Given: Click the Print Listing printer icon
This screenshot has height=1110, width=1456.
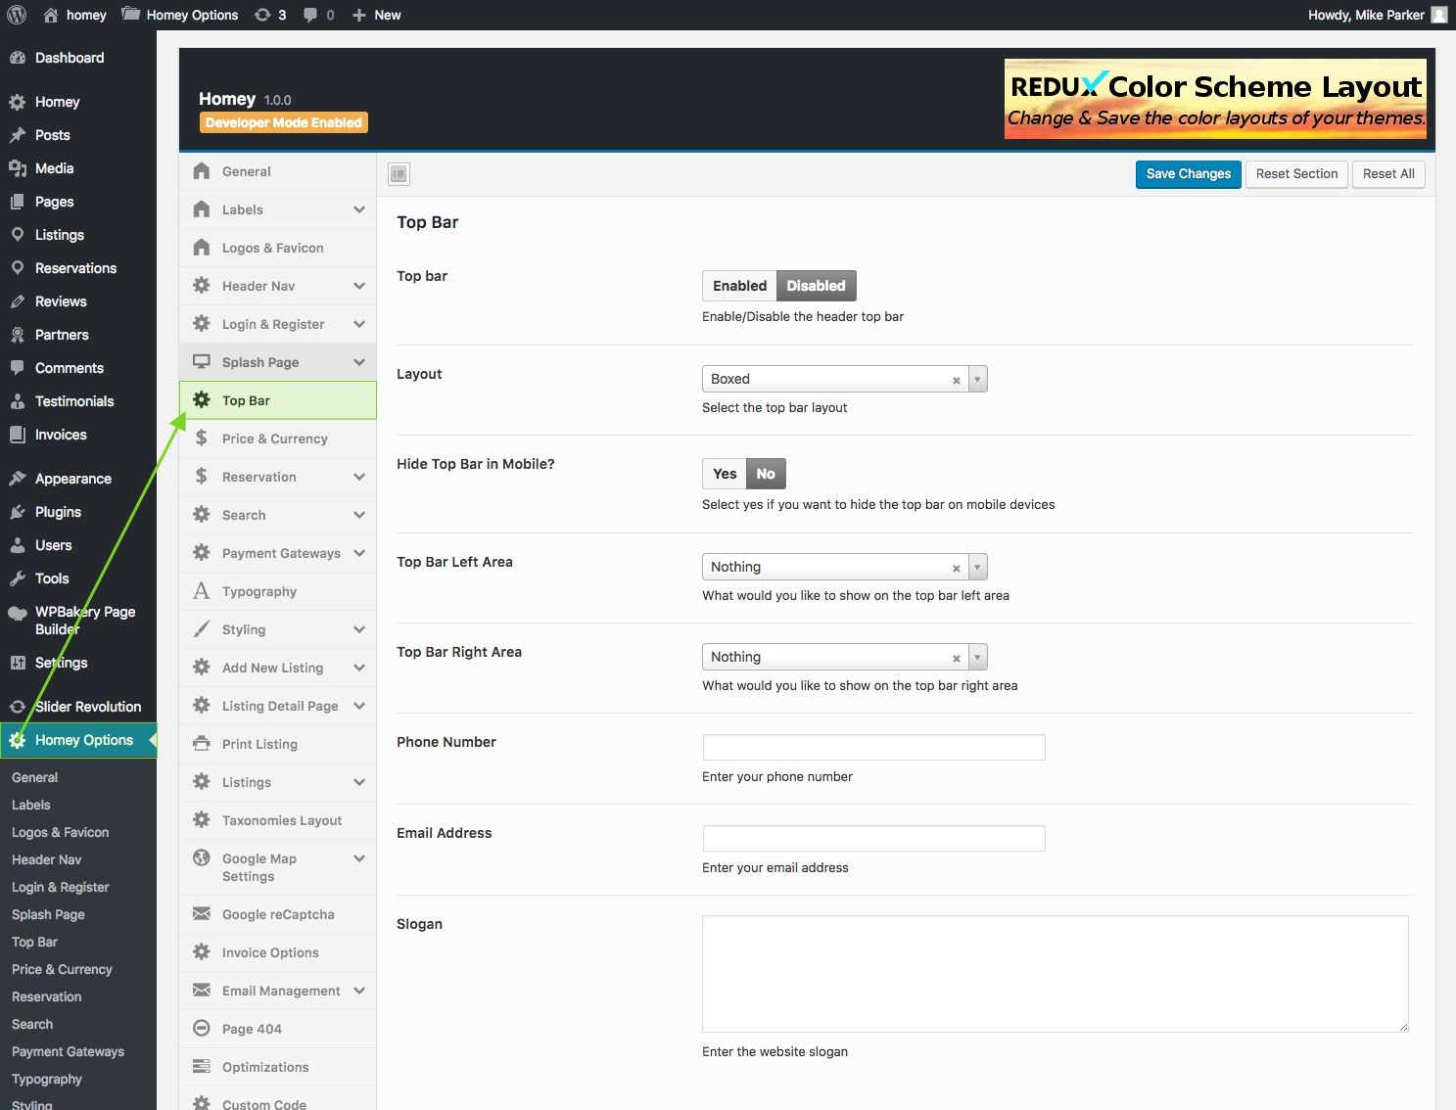Looking at the screenshot, I should click(201, 744).
